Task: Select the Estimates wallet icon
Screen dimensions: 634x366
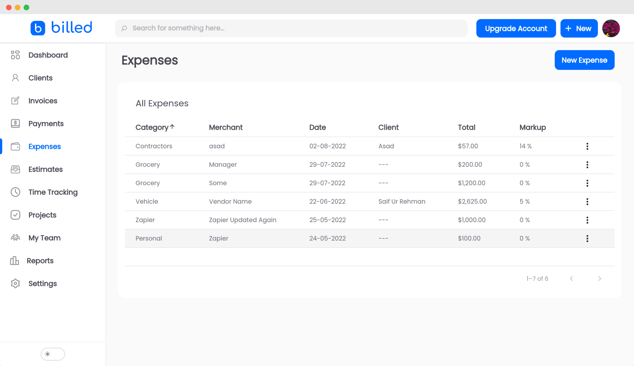Action: point(15,169)
